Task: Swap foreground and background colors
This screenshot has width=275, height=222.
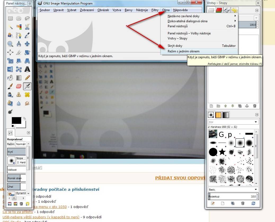Action: coord(24,119)
